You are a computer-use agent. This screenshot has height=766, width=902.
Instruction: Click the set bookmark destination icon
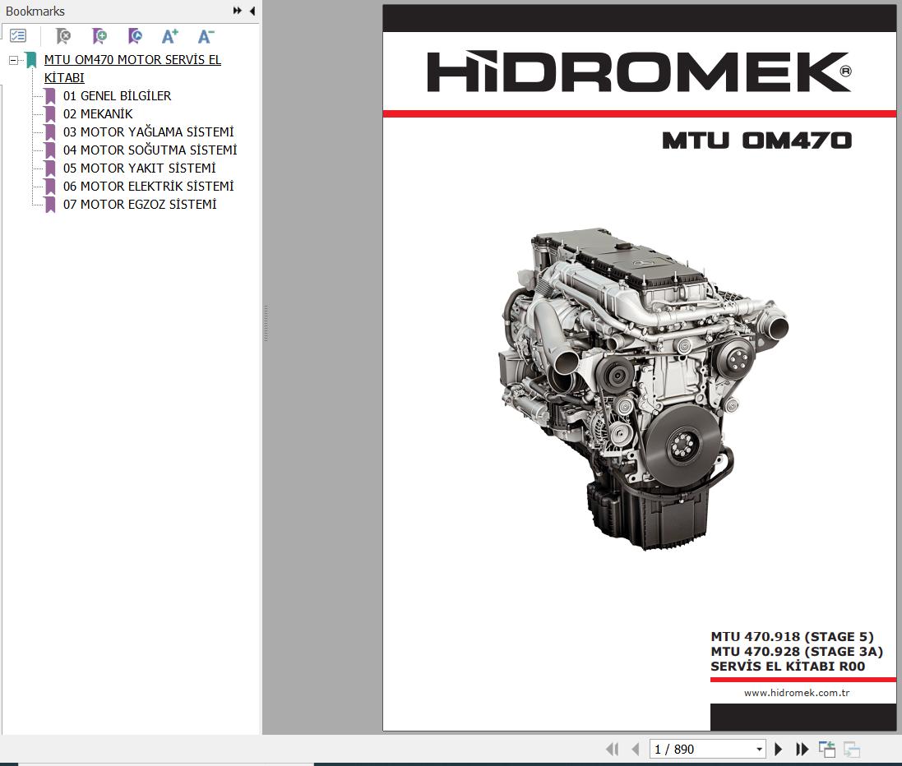136,36
